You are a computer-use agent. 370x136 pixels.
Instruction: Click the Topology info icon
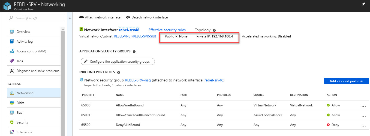tap(214, 30)
